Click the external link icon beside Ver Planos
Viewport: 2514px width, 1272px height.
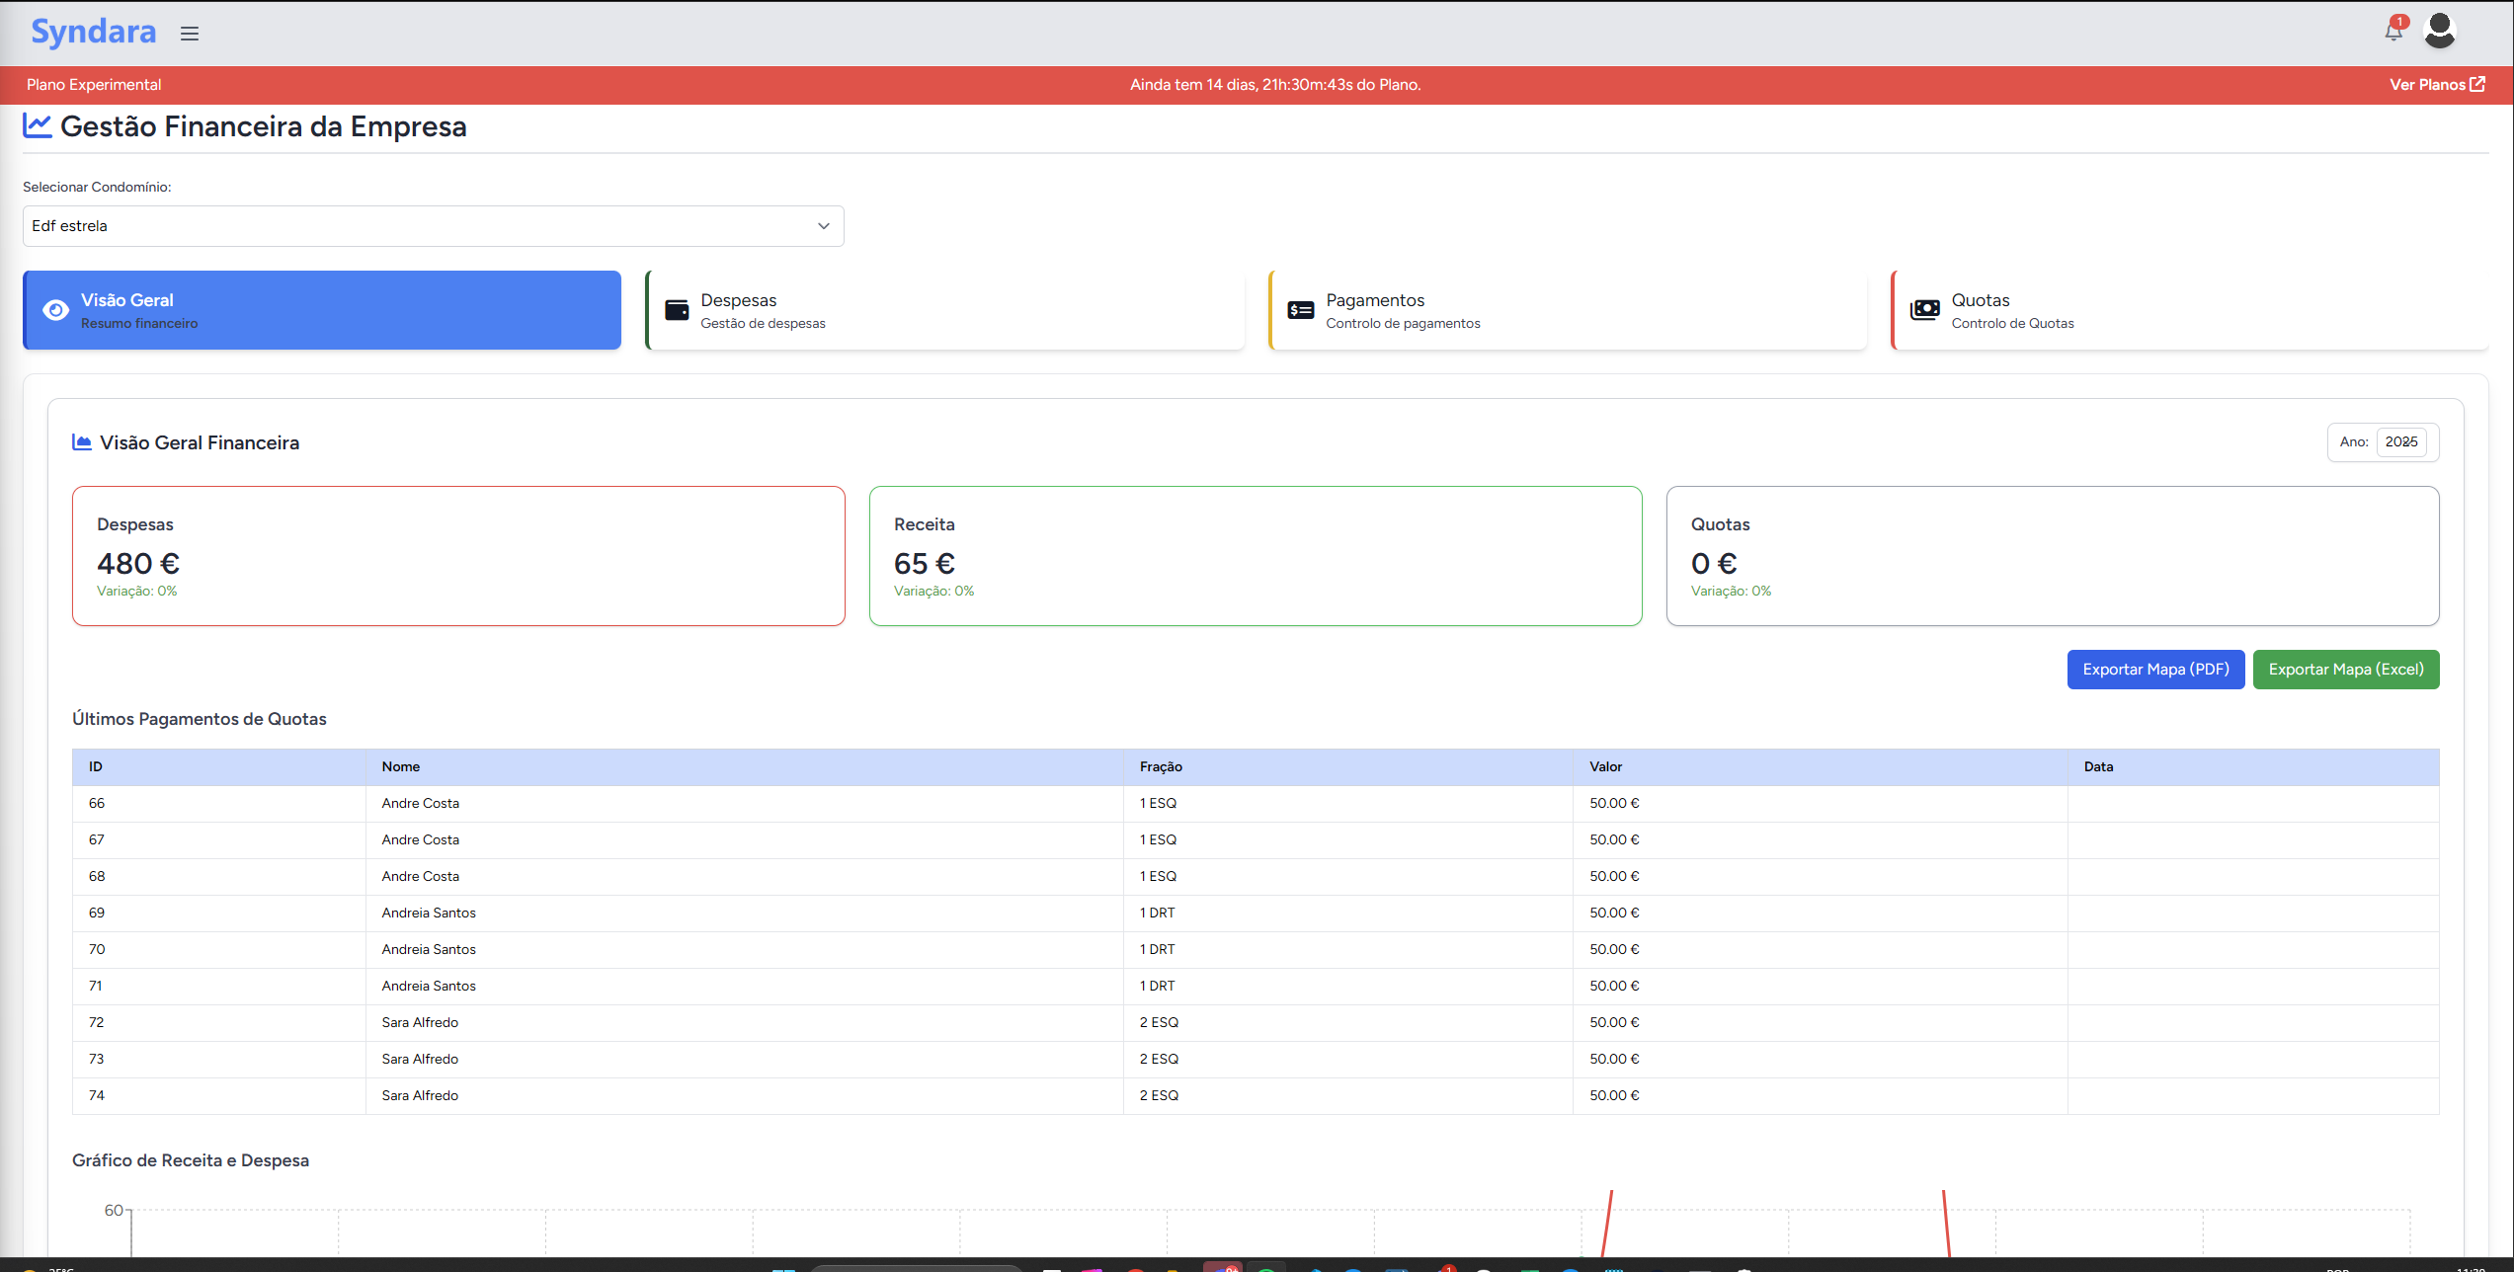(x=2477, y=85)
